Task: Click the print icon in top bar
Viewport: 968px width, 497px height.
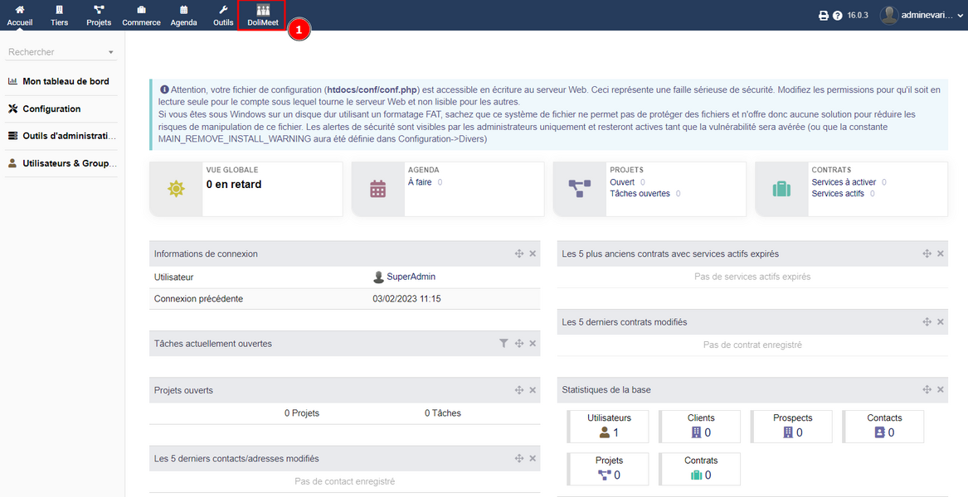Action: [x=824, y=16]
